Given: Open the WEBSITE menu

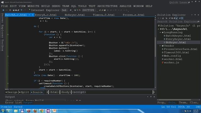Looking at the screenshot, I should (x=33, y=6).
